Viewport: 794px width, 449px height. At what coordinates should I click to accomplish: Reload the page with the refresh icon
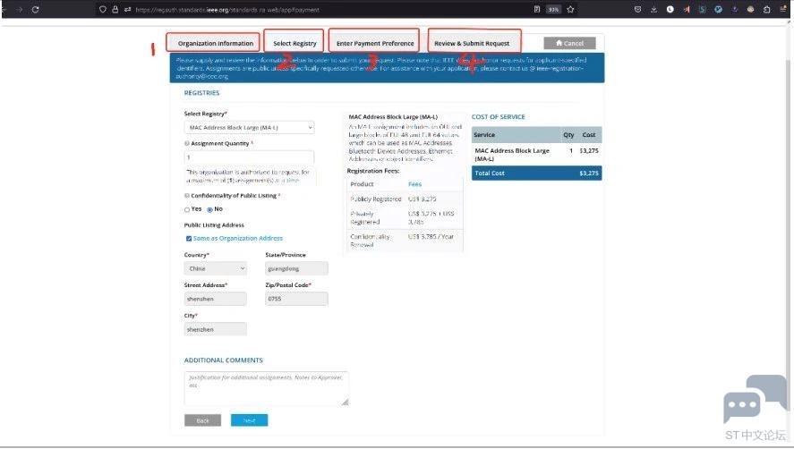point(36,9)
